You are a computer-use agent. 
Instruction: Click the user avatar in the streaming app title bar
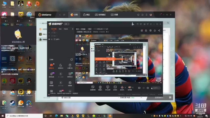click(133, 24)
